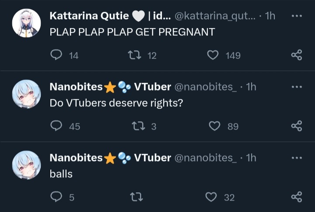The image size is (315, 212).
Task: Open more options on the 'balls' tweet
Action: (297, 158)
